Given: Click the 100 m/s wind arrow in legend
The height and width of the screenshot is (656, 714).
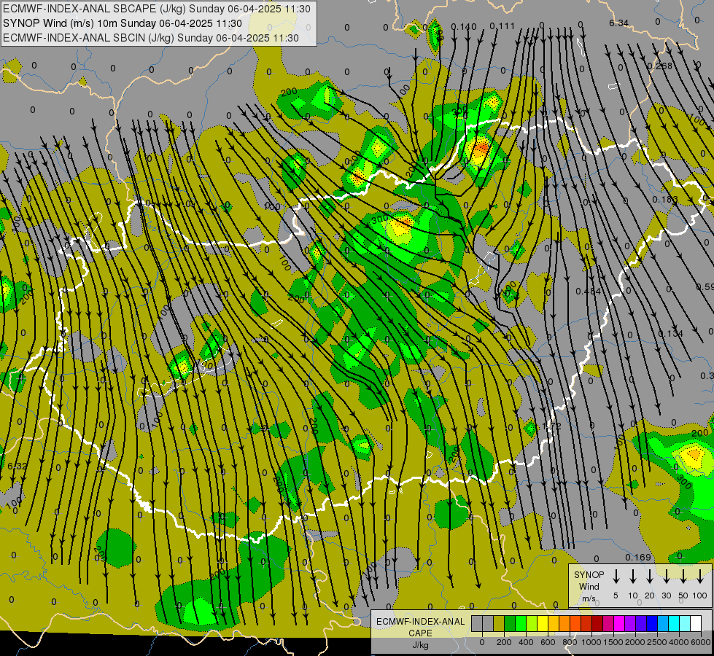Looking at the screenshot, I should pos(700,576).
